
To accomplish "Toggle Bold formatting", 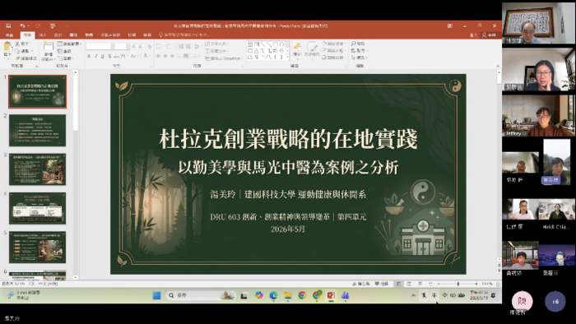I will 89,56.
